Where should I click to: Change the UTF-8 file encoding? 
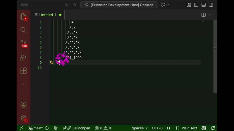click(x=157, y=128)
